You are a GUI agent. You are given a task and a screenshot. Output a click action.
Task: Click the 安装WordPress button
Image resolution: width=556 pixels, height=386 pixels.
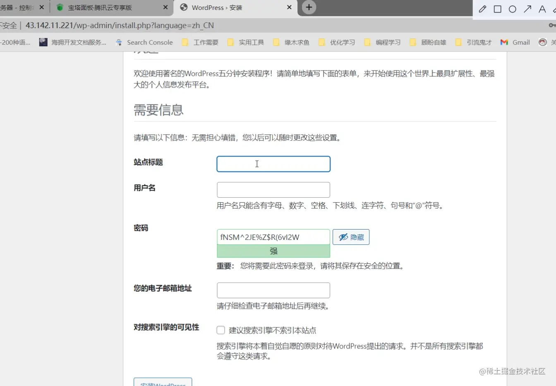pyautogui.click(x=162, y=383)
